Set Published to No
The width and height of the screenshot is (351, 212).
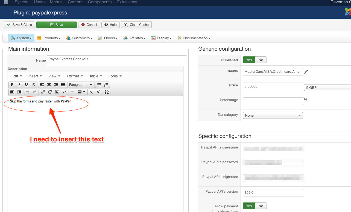261,60
